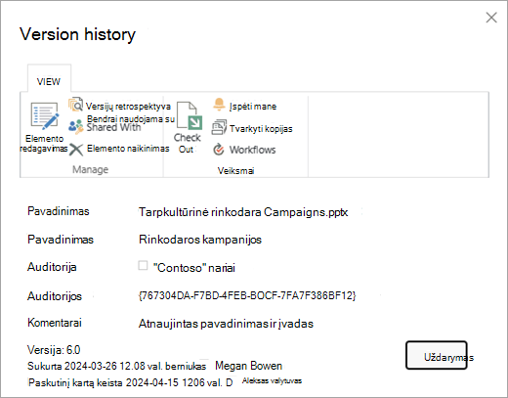This screenshot has height=398, width=508.
Task: Select the Veiksmai group label
Action: (235, 170)
